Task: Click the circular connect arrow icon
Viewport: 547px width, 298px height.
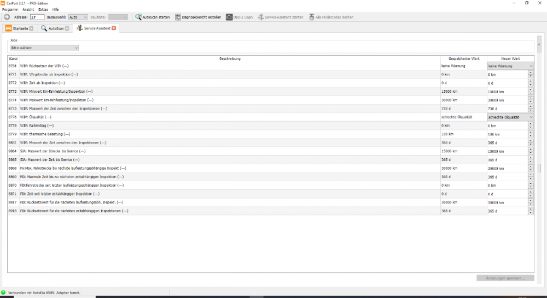Action: point(7,17)
